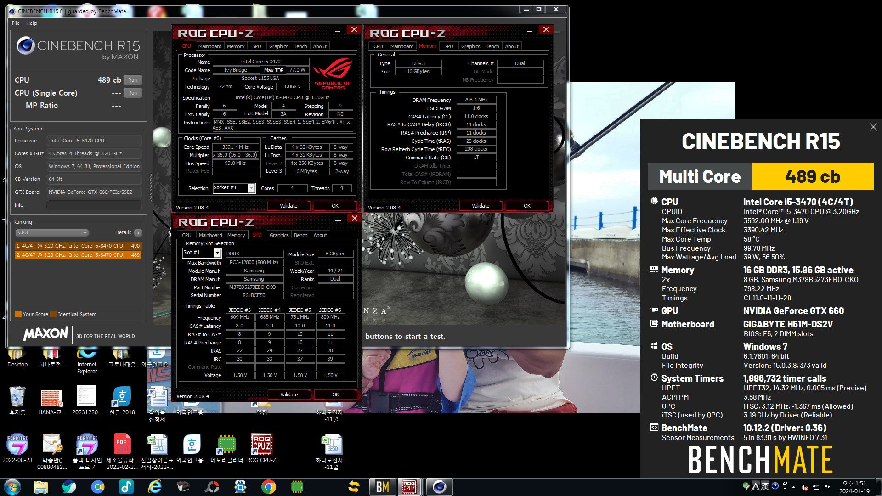Open the File menu in Cinebench
882x496 pixels.
[x=16, y=23]
